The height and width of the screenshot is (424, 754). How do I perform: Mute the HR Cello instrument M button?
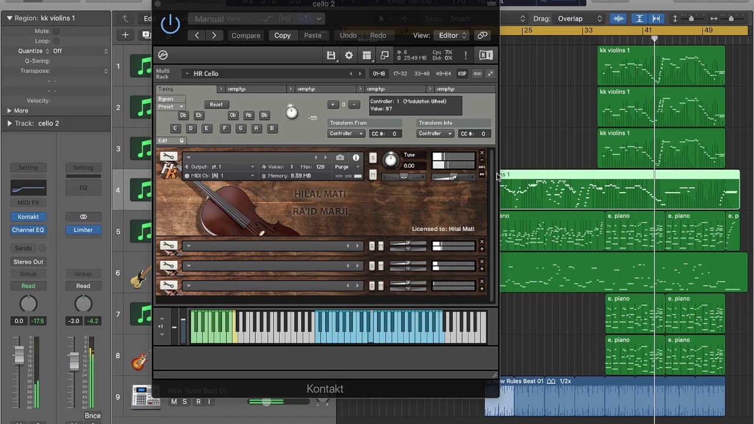click(373, 175)
